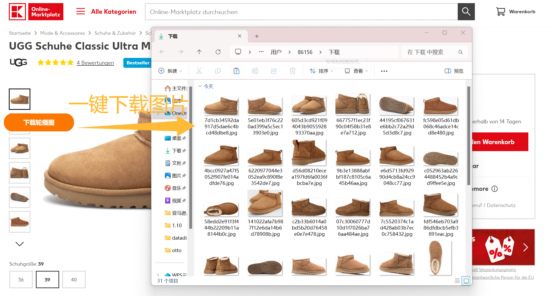553x296 pixels.
Task: Close the 下载 explorer tab
Action: pyautogui.click(x=240, y=36)
